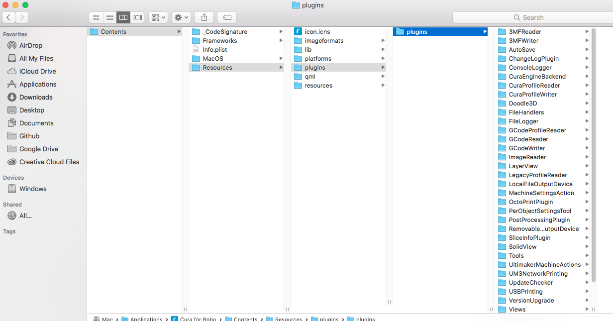Click the Share toolbar button
This screenshot has height=321, width=613.
[x=204, y=17]
